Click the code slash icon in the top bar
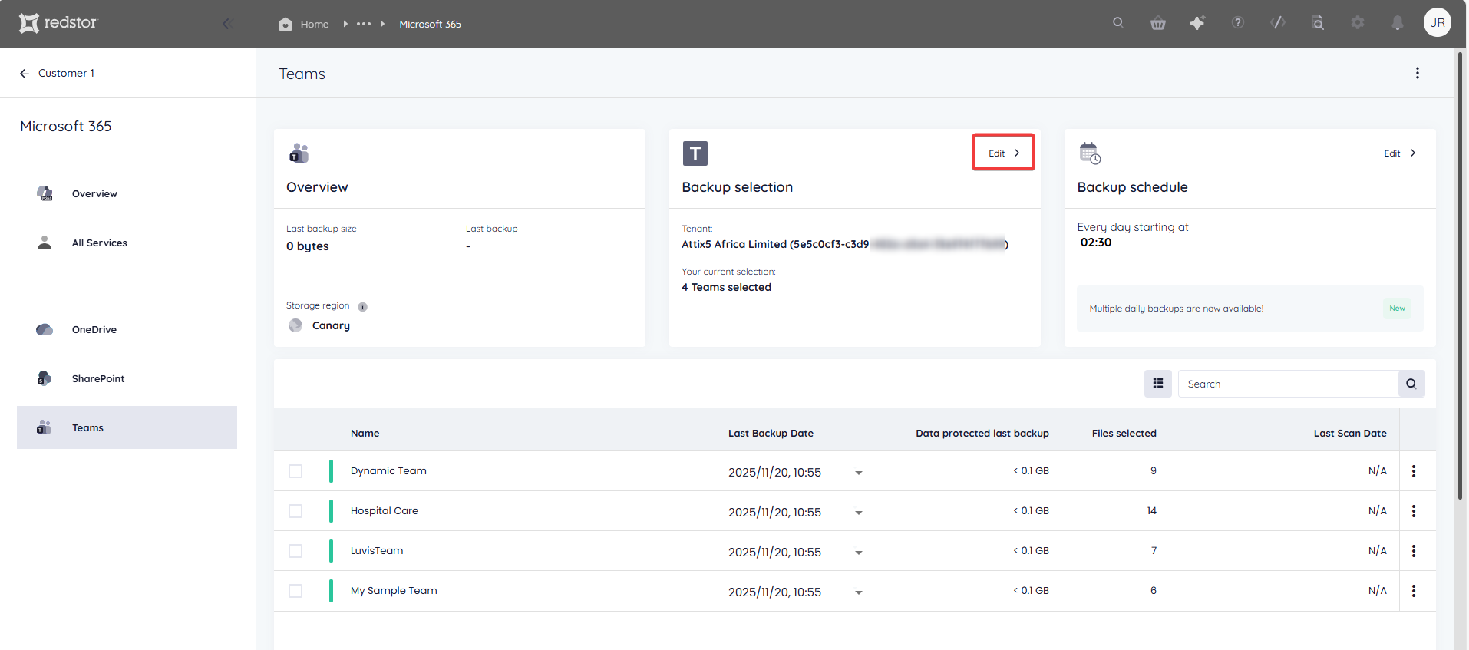Screen dimensions: 1469x650 [1278, 23]
